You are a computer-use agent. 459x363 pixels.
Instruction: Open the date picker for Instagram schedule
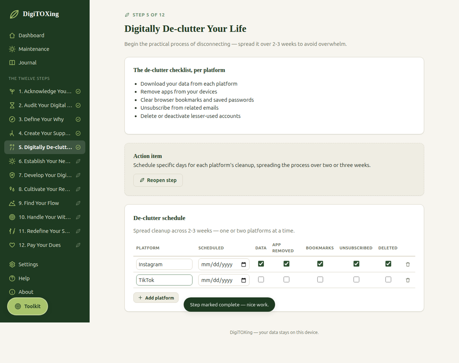tap(244, 264)
